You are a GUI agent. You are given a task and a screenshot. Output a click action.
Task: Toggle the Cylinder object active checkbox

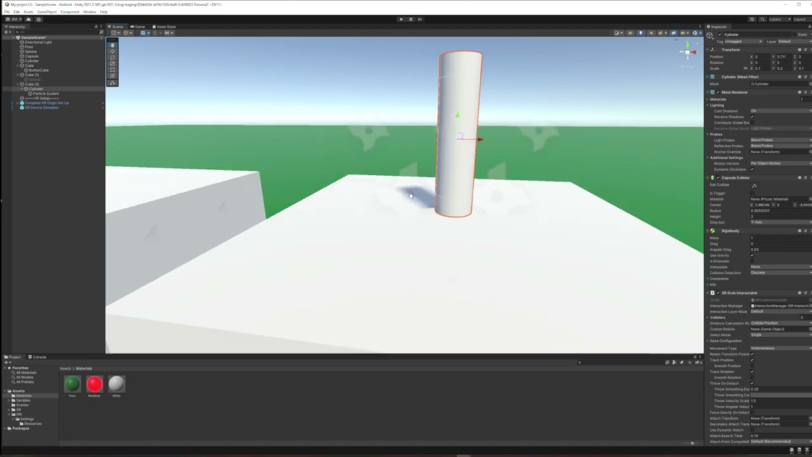coord(720,34)
